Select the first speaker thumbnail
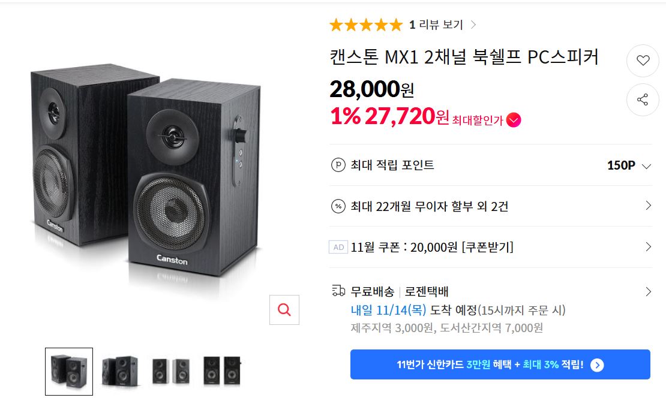Screen dimensions: 666x404 69,371
